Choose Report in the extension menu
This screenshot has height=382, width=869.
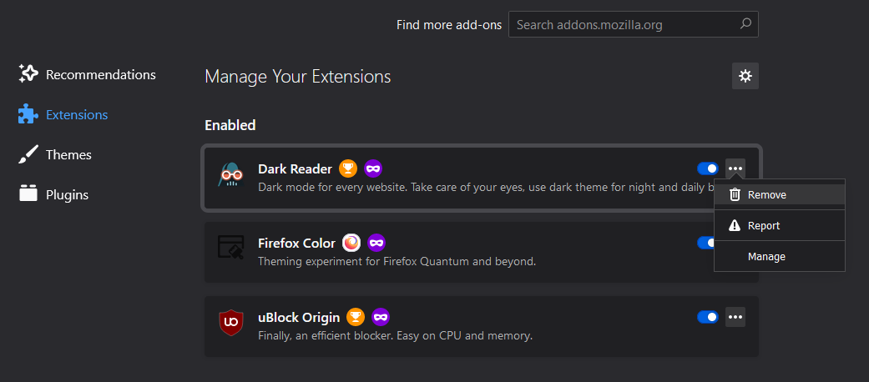[x=763, y=225]
